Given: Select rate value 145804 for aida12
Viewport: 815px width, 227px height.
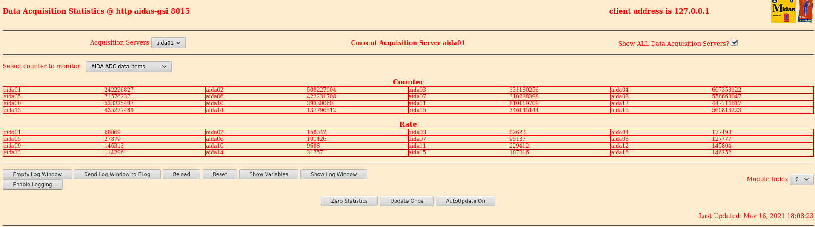Looking at the screenshot, I should point(722,146).
